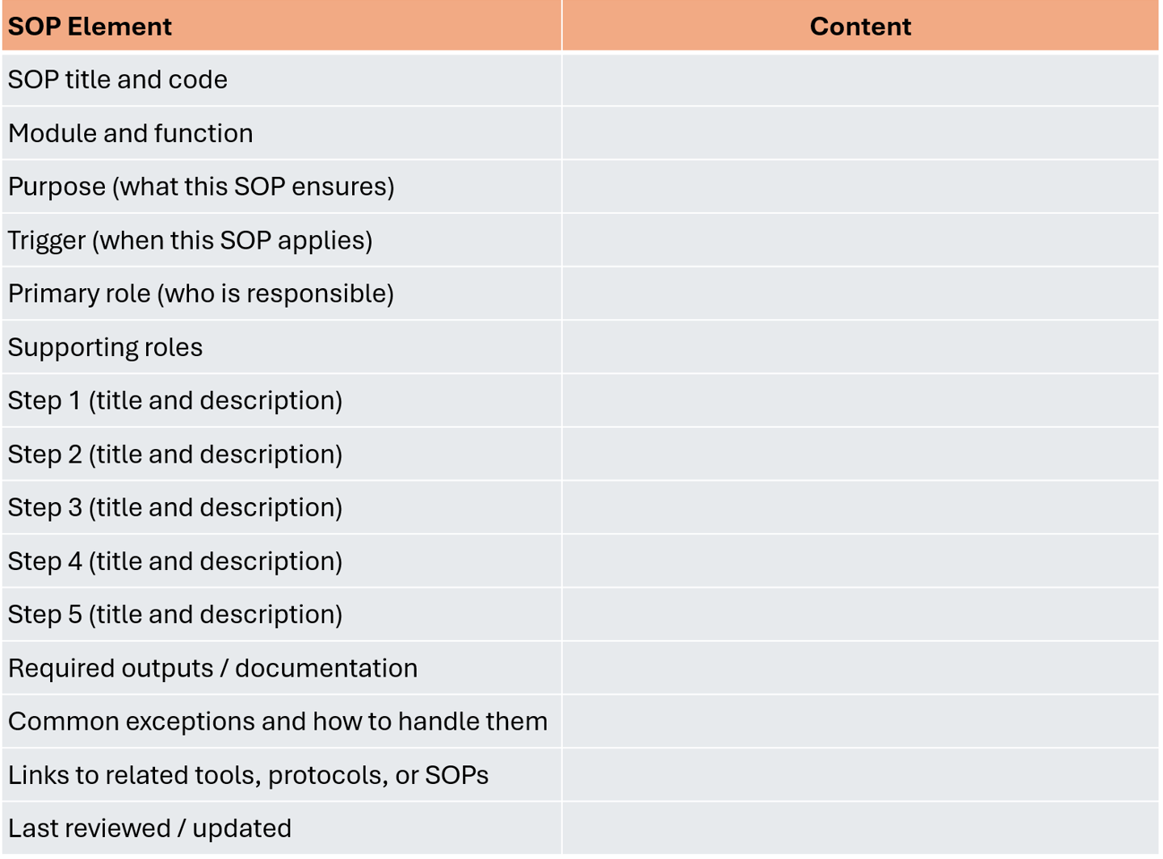Click the "Content" column header
The height and width of the screenshot is (859, 1163).
pyautogui.click(x=860, y=27)
